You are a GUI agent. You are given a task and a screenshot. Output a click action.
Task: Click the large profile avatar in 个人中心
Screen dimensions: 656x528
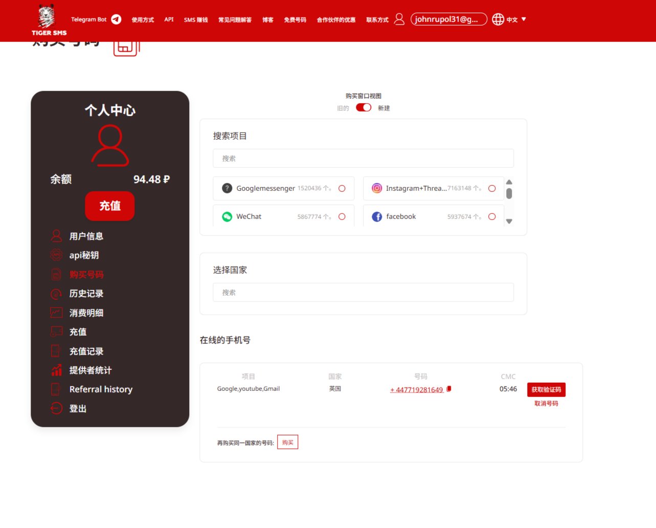(110, 146)
